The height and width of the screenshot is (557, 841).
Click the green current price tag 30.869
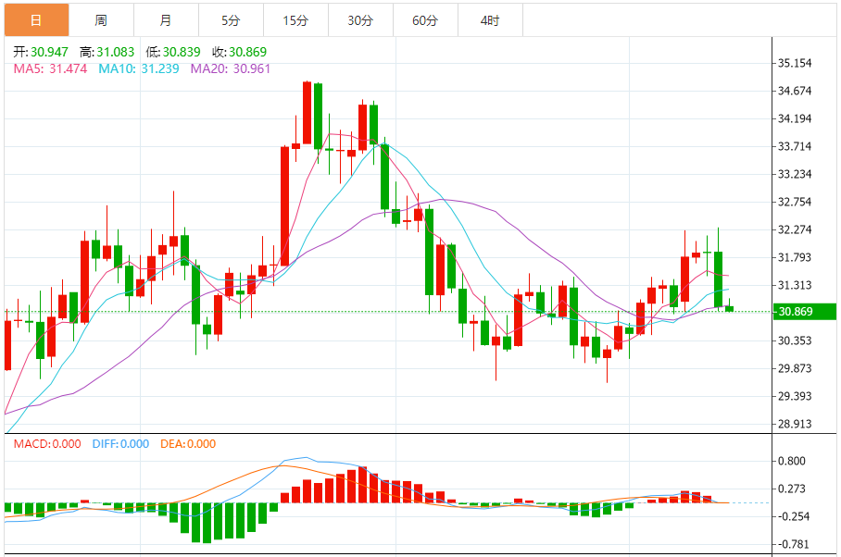805,311
